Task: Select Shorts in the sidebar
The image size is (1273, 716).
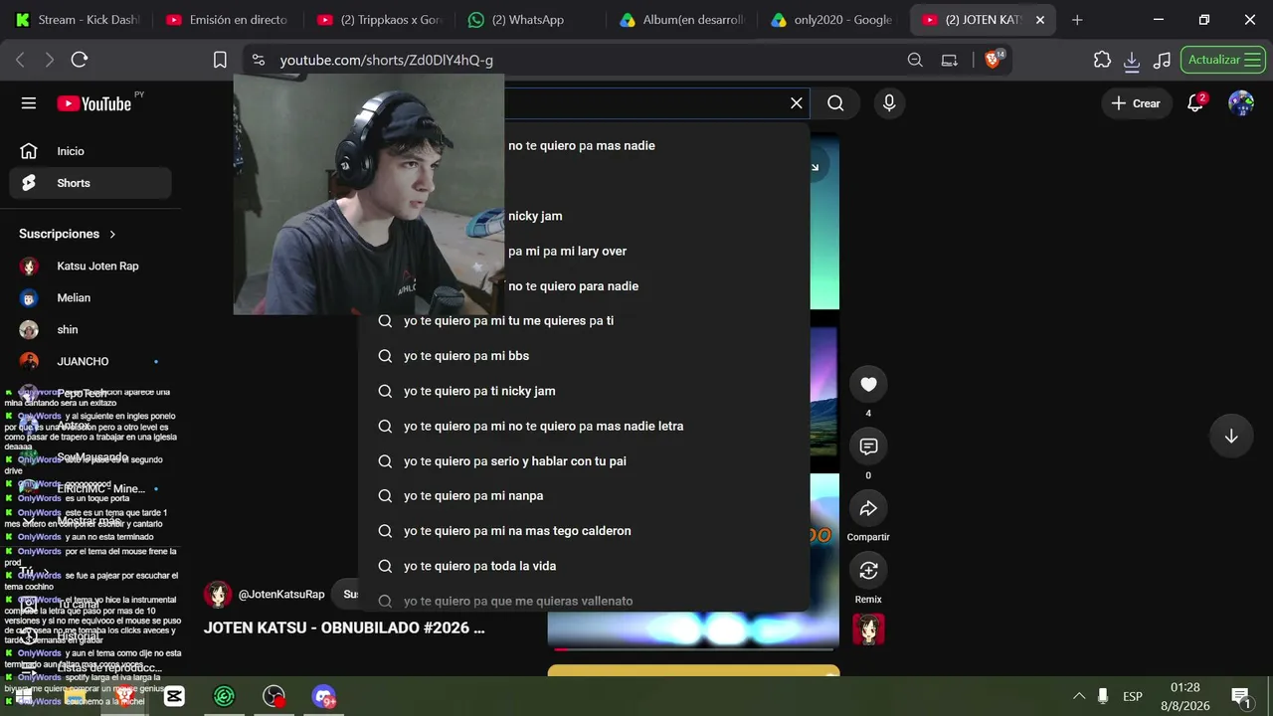Action: (91, 183)
